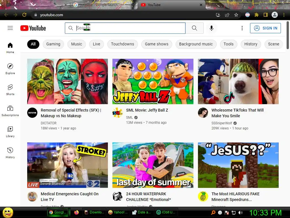Select the Game shows filter chip
This screenshot has width=290, height=218.
157,44
